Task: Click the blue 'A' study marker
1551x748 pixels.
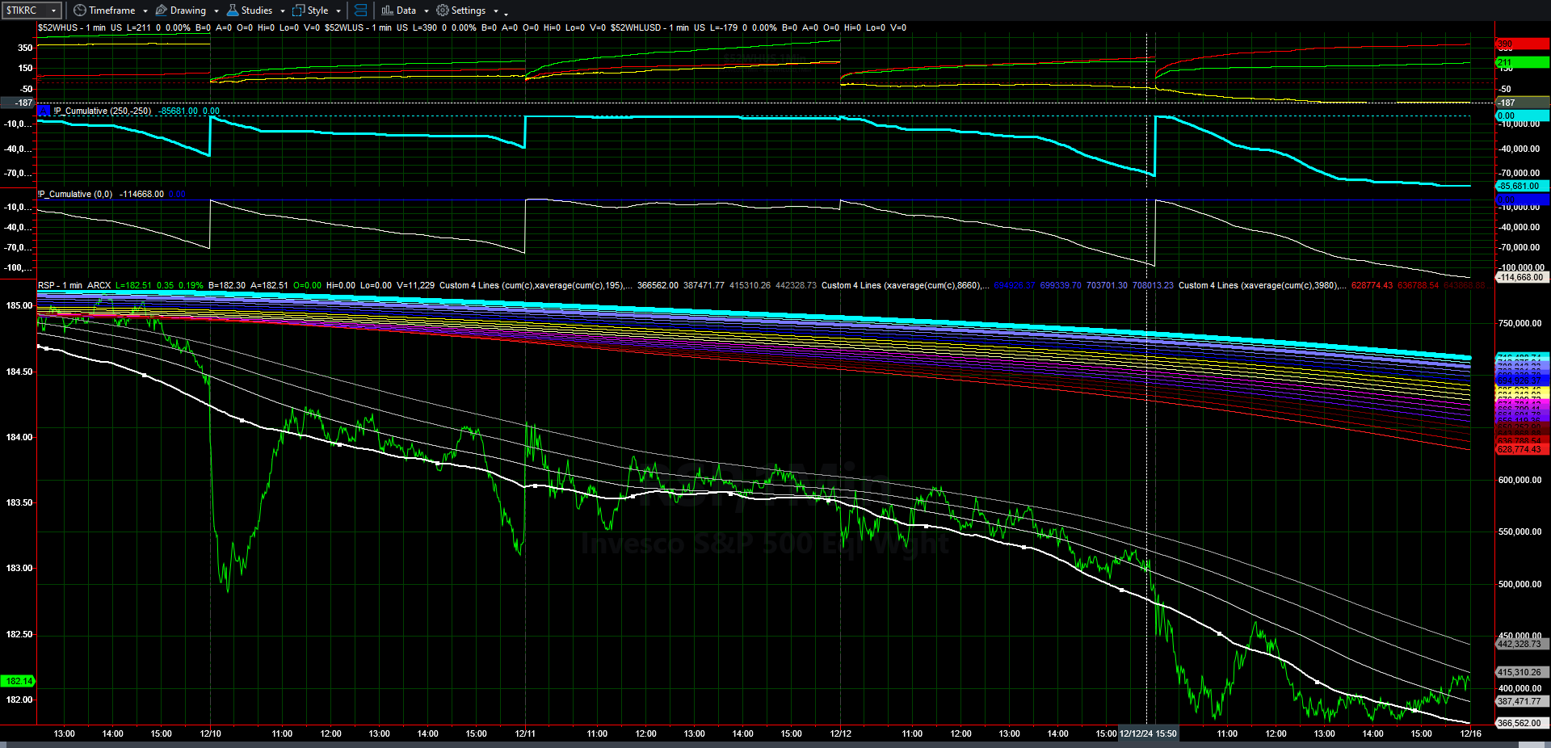Action: click(44, 111)
